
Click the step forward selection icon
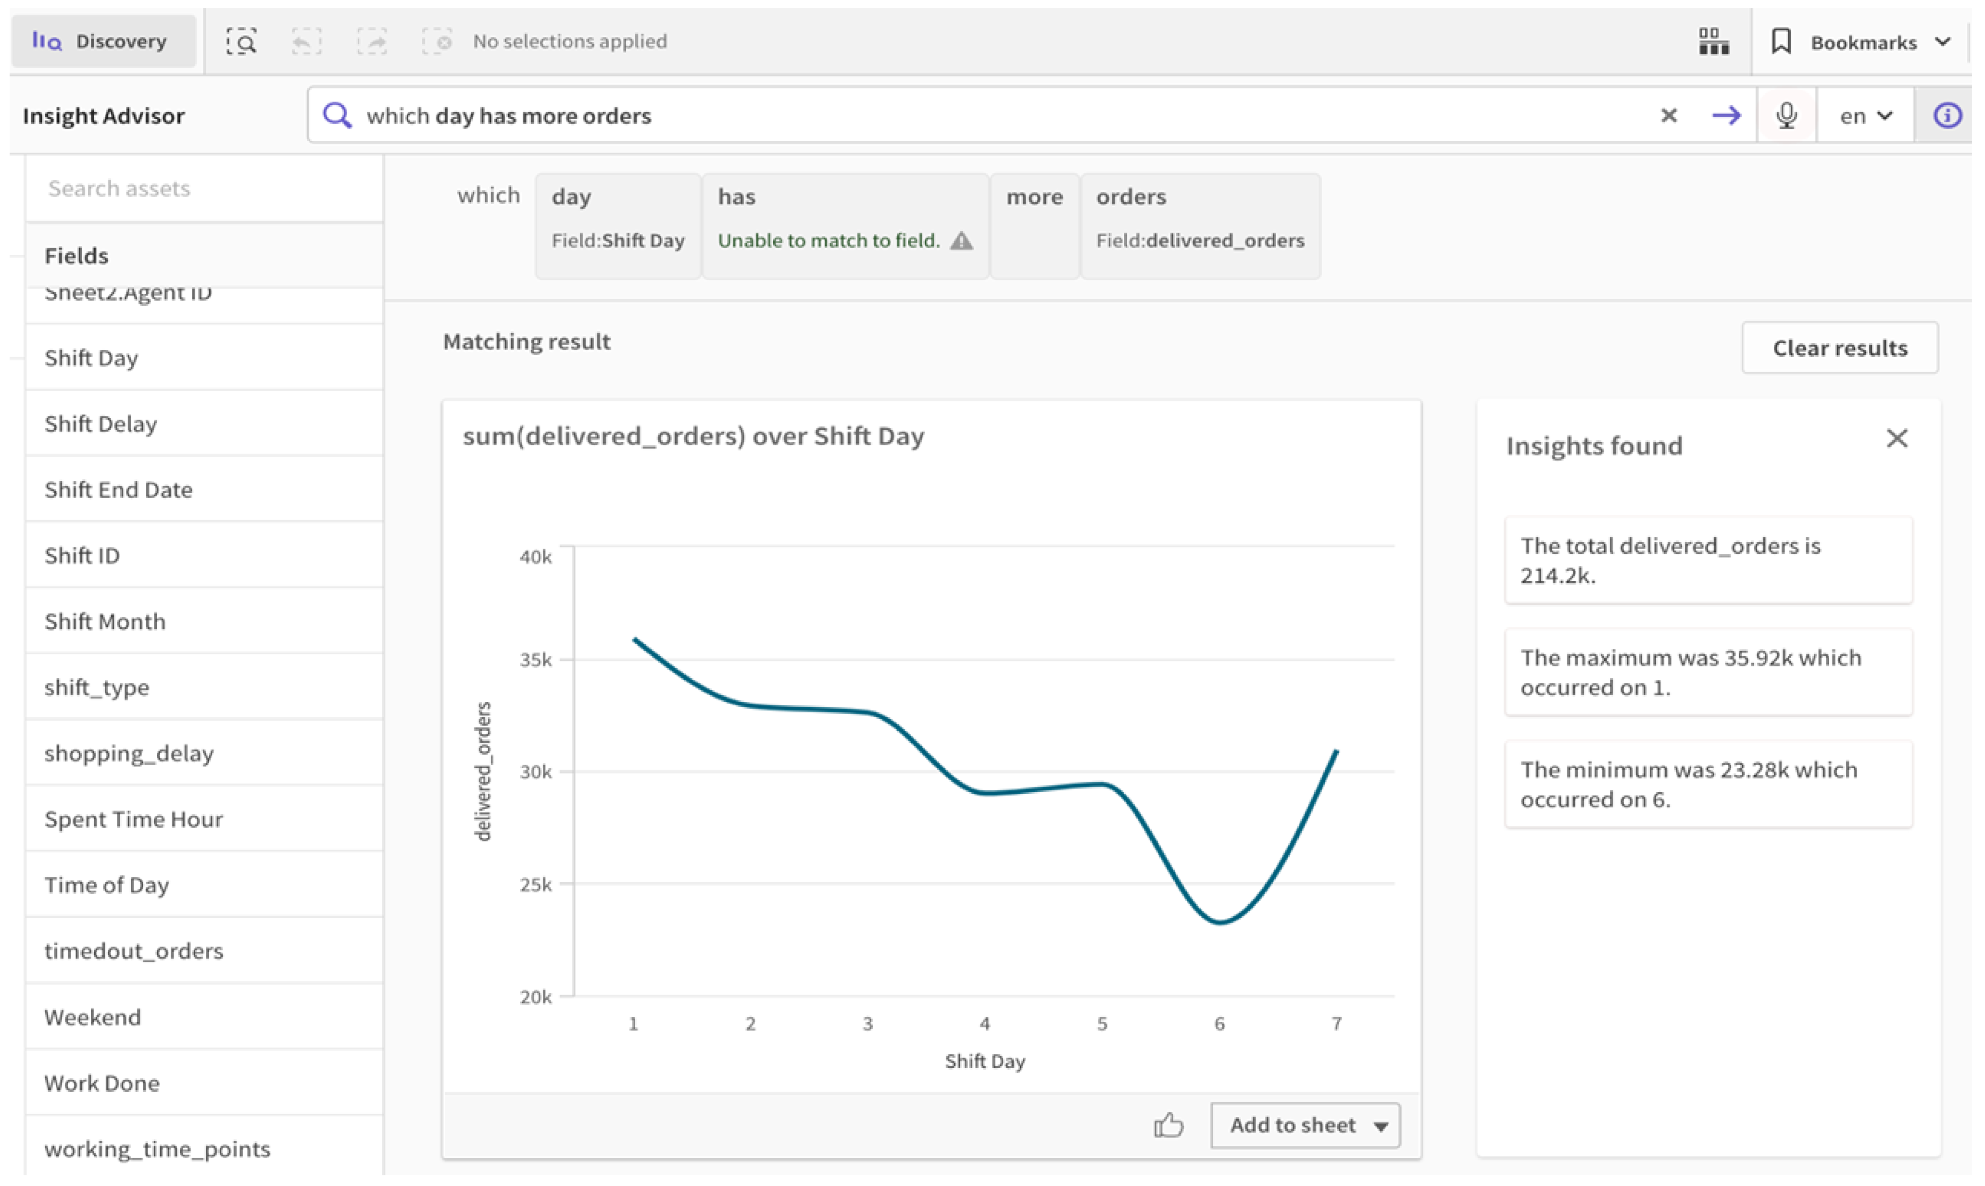pyautogui.click(x=372, y=41)
